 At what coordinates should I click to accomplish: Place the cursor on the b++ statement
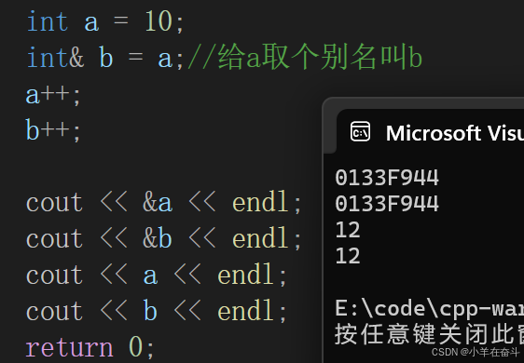click(x=53, y=130)
